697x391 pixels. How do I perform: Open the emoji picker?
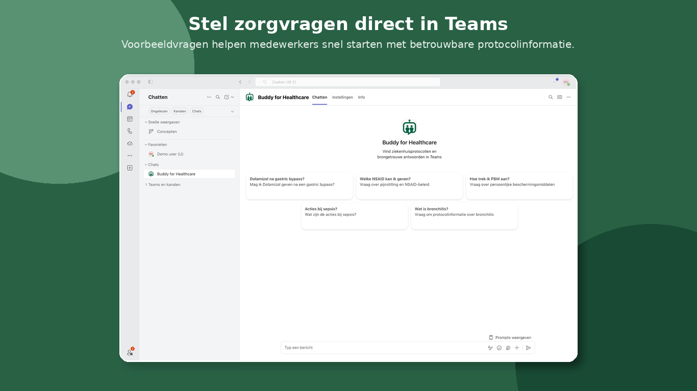click(499, 348)
